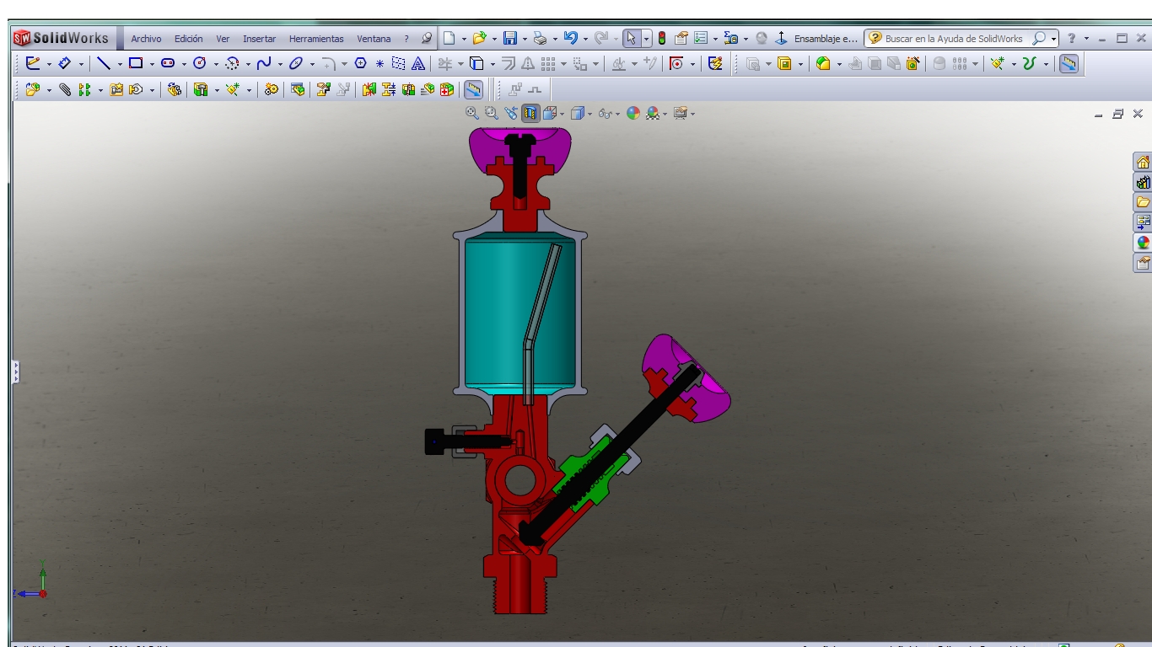This screenshot has width=1152, height=647.
Task: Click the Insert Components icon
Action: coord(33,89)
